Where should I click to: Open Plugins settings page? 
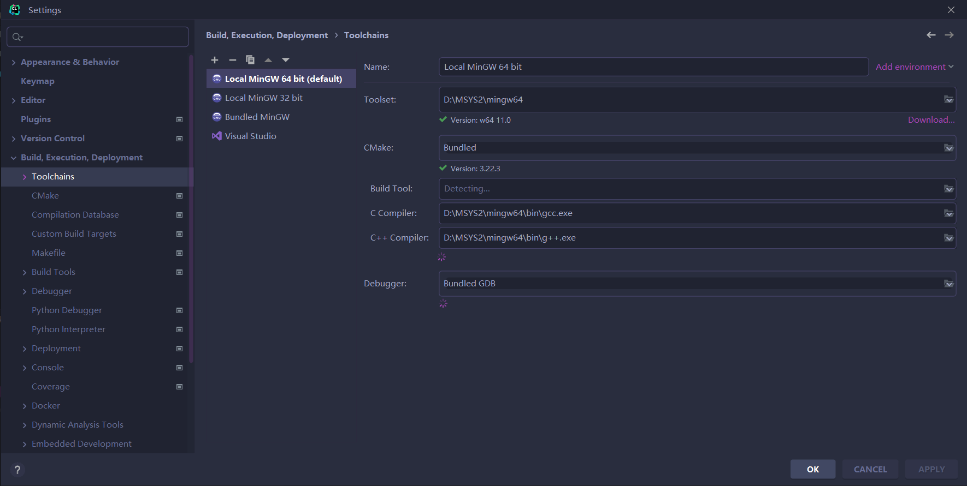[36, 119]
